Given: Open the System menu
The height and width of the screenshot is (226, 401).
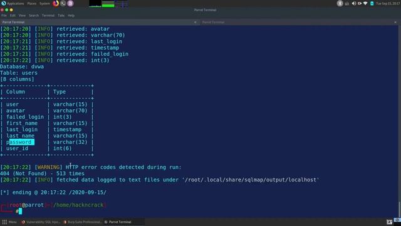Looking at the screenshot, I should 44,4.
